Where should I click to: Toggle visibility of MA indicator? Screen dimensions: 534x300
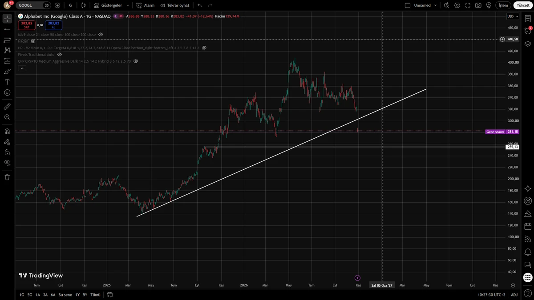[x=101, y=34]
